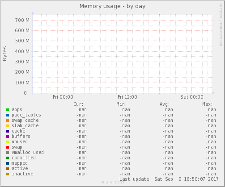Select the 'swap' legend label

tap(17, 147)
